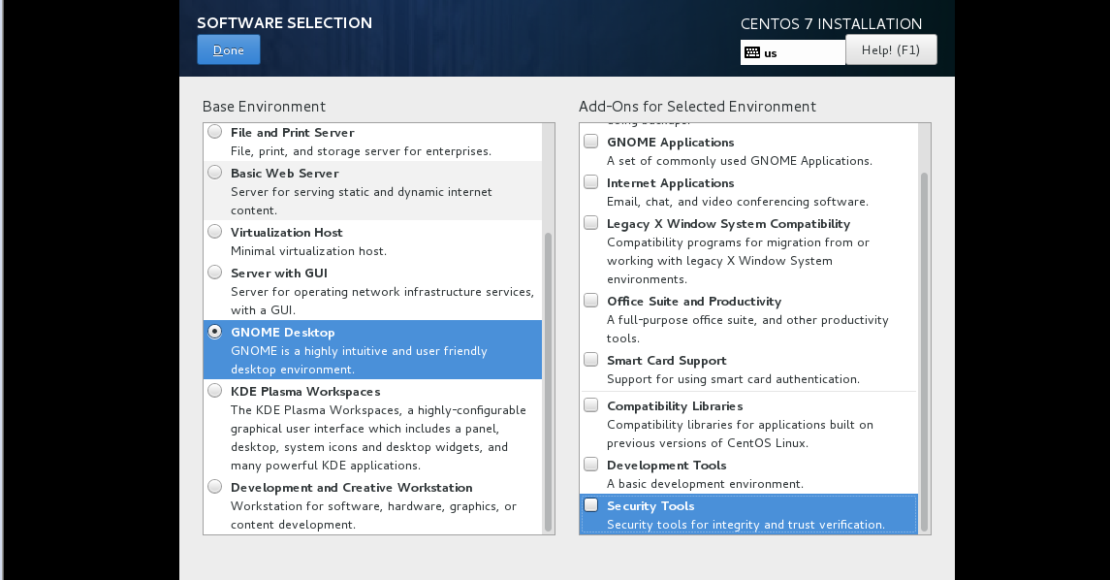Click CENTOS 7 INSTALLATION title
Image resolution: width=1110 pixels, height=580 pixels.
(831, 24)
